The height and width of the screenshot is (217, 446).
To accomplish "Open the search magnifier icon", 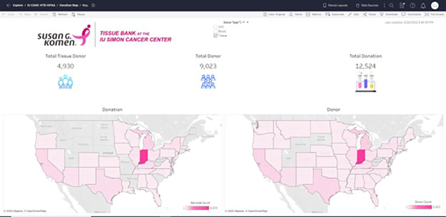I will [391, 5].
